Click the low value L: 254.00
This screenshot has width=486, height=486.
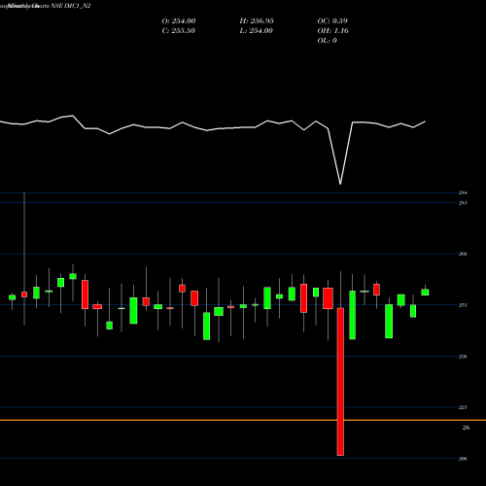click(x=257, y=31)
